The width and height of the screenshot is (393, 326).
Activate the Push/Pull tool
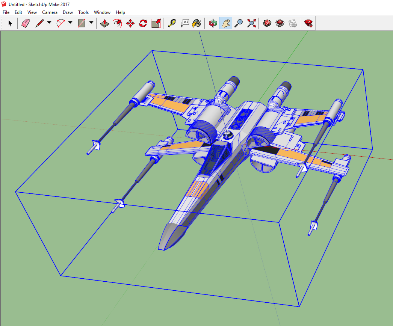click(105, 23)
